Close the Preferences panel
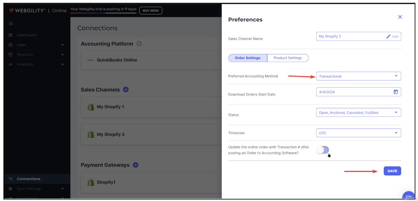Image resolution: width=418 pixels, height=201 pixels. [400, 17]
